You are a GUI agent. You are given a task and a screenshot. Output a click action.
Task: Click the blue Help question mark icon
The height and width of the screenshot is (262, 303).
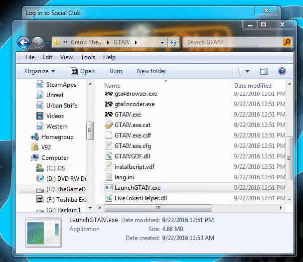coord(282,71)
